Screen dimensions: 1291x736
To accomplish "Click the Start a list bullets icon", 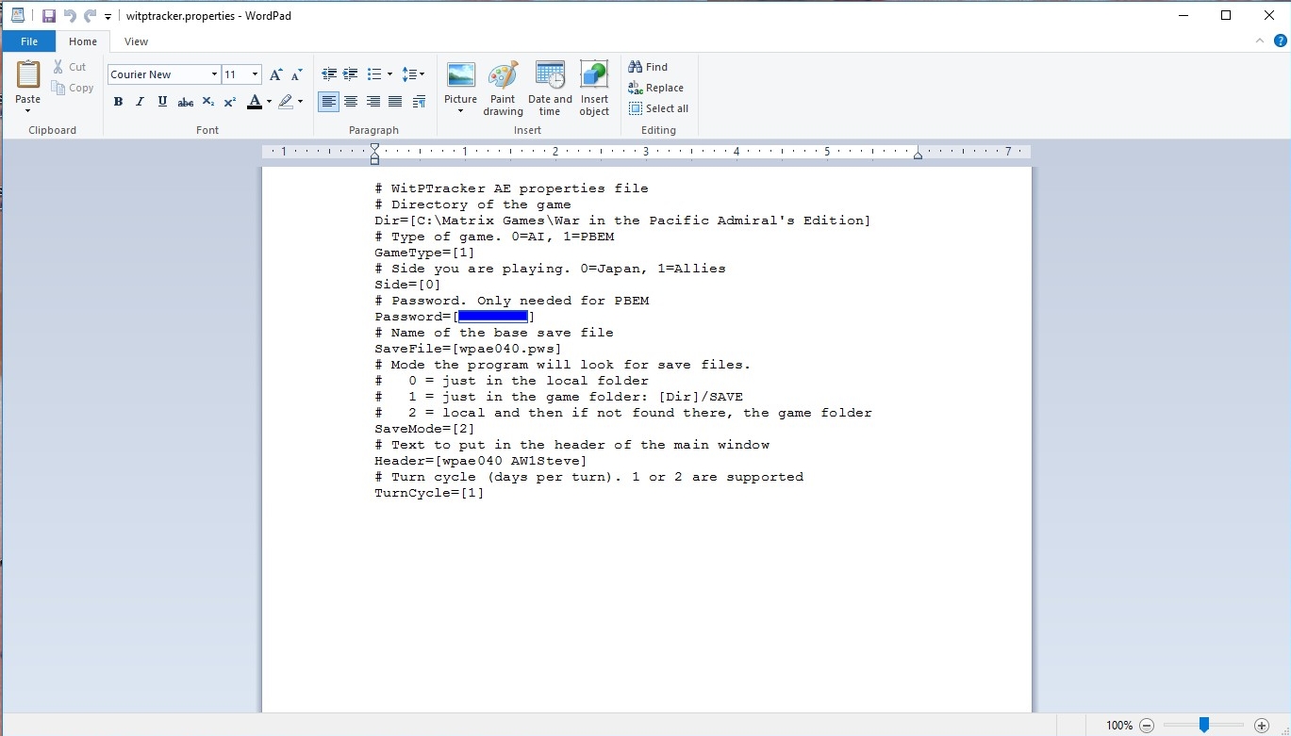I will tap(373, 74).
